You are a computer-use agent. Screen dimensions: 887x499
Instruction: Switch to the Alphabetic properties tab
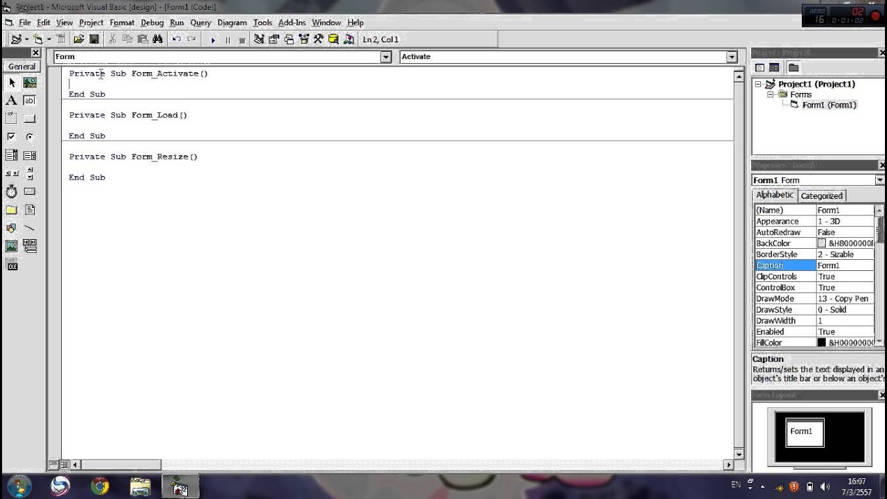(775, 195)
